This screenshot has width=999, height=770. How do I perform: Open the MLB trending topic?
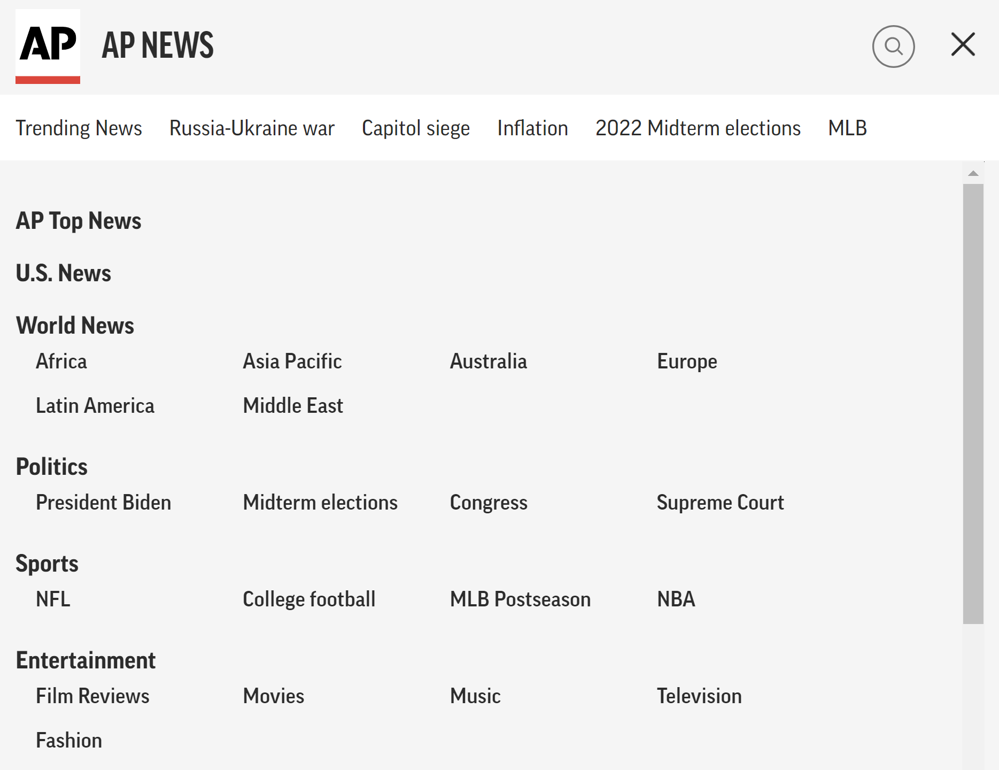847,128
